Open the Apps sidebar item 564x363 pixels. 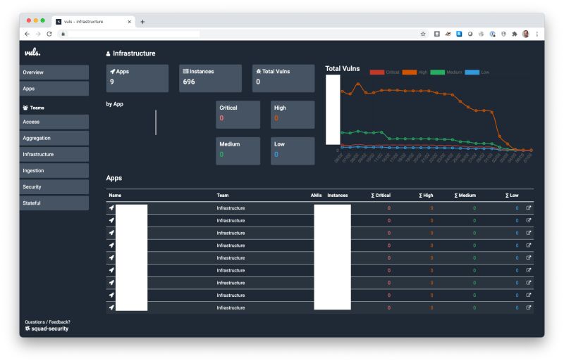(54, 89)
